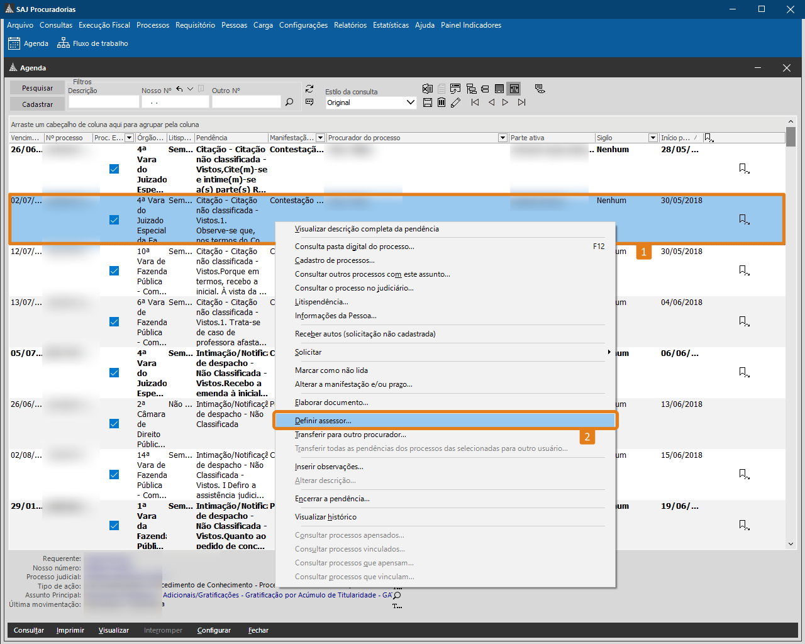The image size is (805, 644).
Task: Go to last record with navigation arrow
Action: tap(521, 102)
